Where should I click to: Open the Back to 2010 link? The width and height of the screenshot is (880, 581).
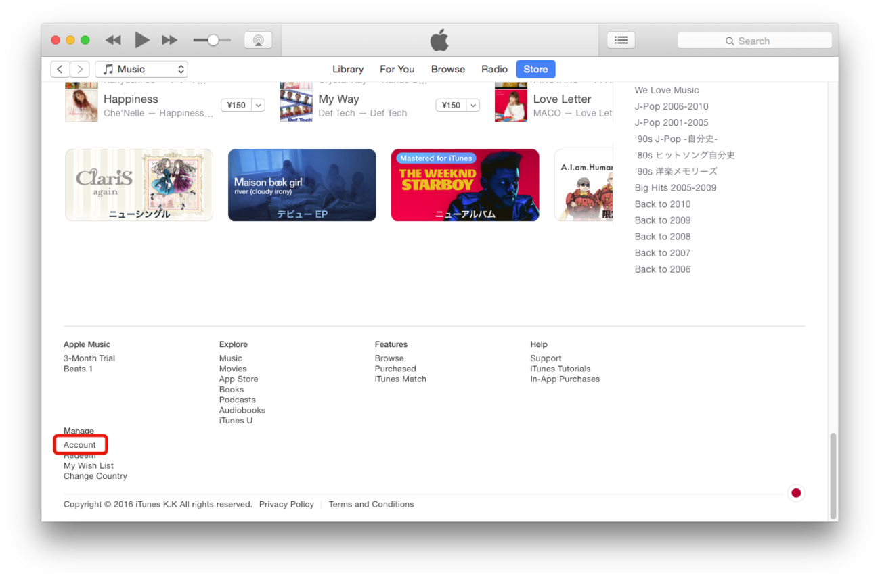click(x=663, y=204)
